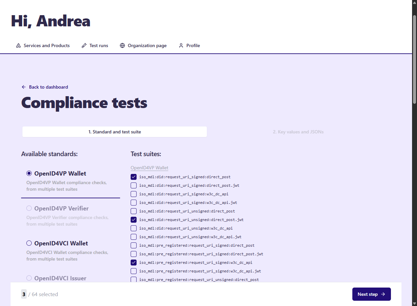
Task: Check iso_mdl:did:request_uri_unsigned:direct_post checkbox
Action: pyautogui.click(x=134, y=211)
